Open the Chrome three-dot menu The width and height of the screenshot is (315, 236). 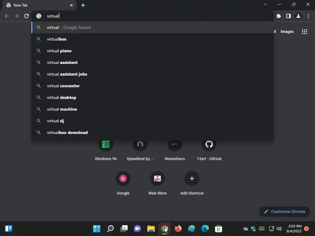coord(308,16)
